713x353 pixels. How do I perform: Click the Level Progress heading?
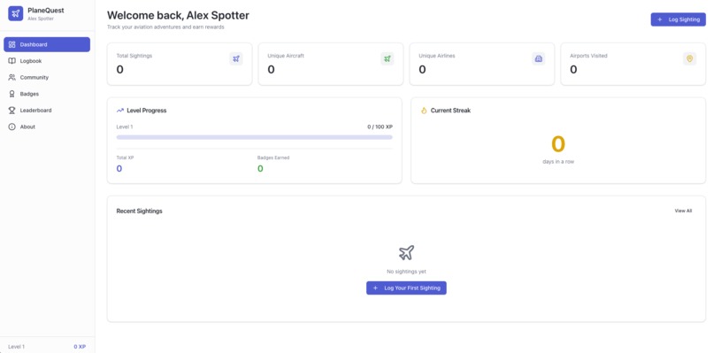click(x=147, y=110)
